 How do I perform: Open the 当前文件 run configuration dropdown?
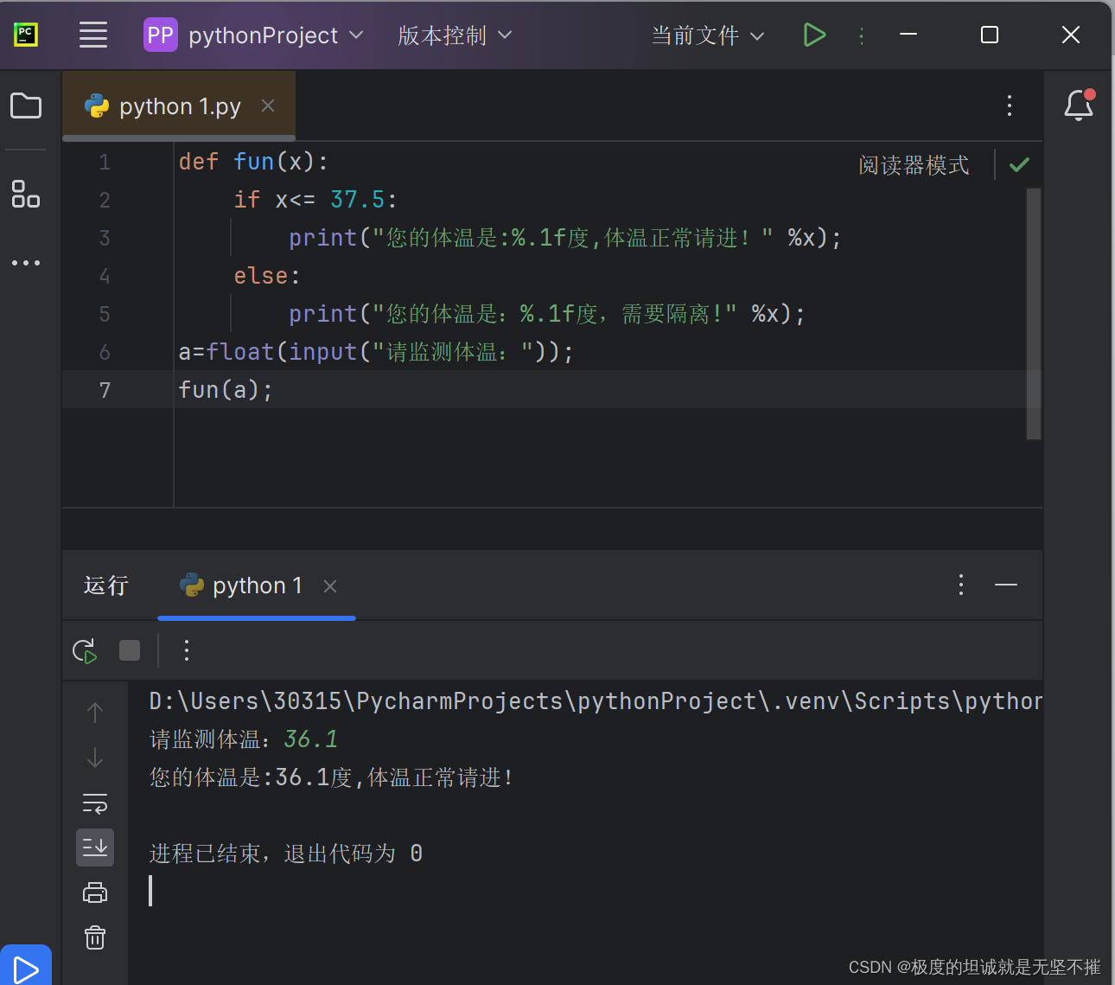[707, 35]
